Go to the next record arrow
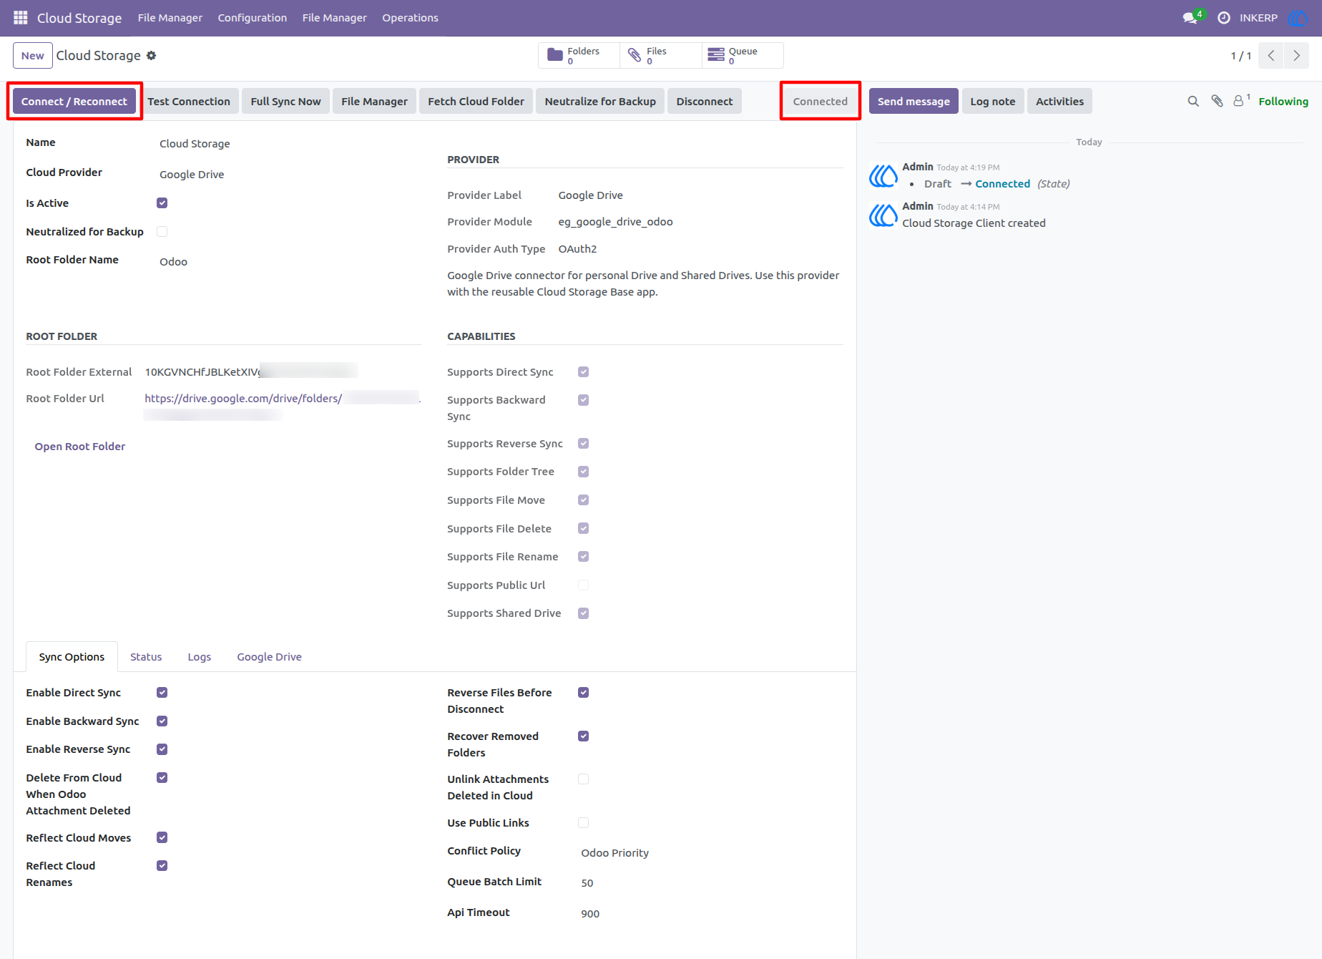This screenshot has height=959, width=1322. click(1296, 56)
